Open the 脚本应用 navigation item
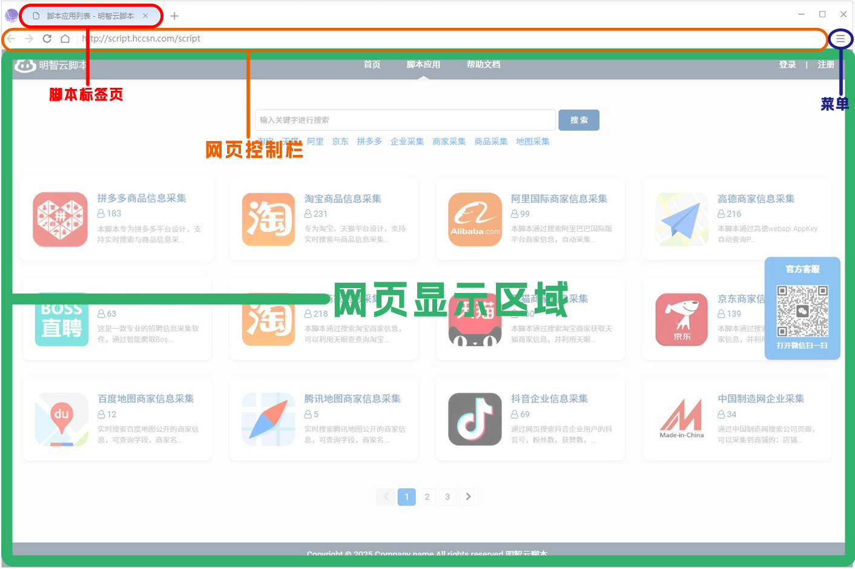 (x=423, y=65)
